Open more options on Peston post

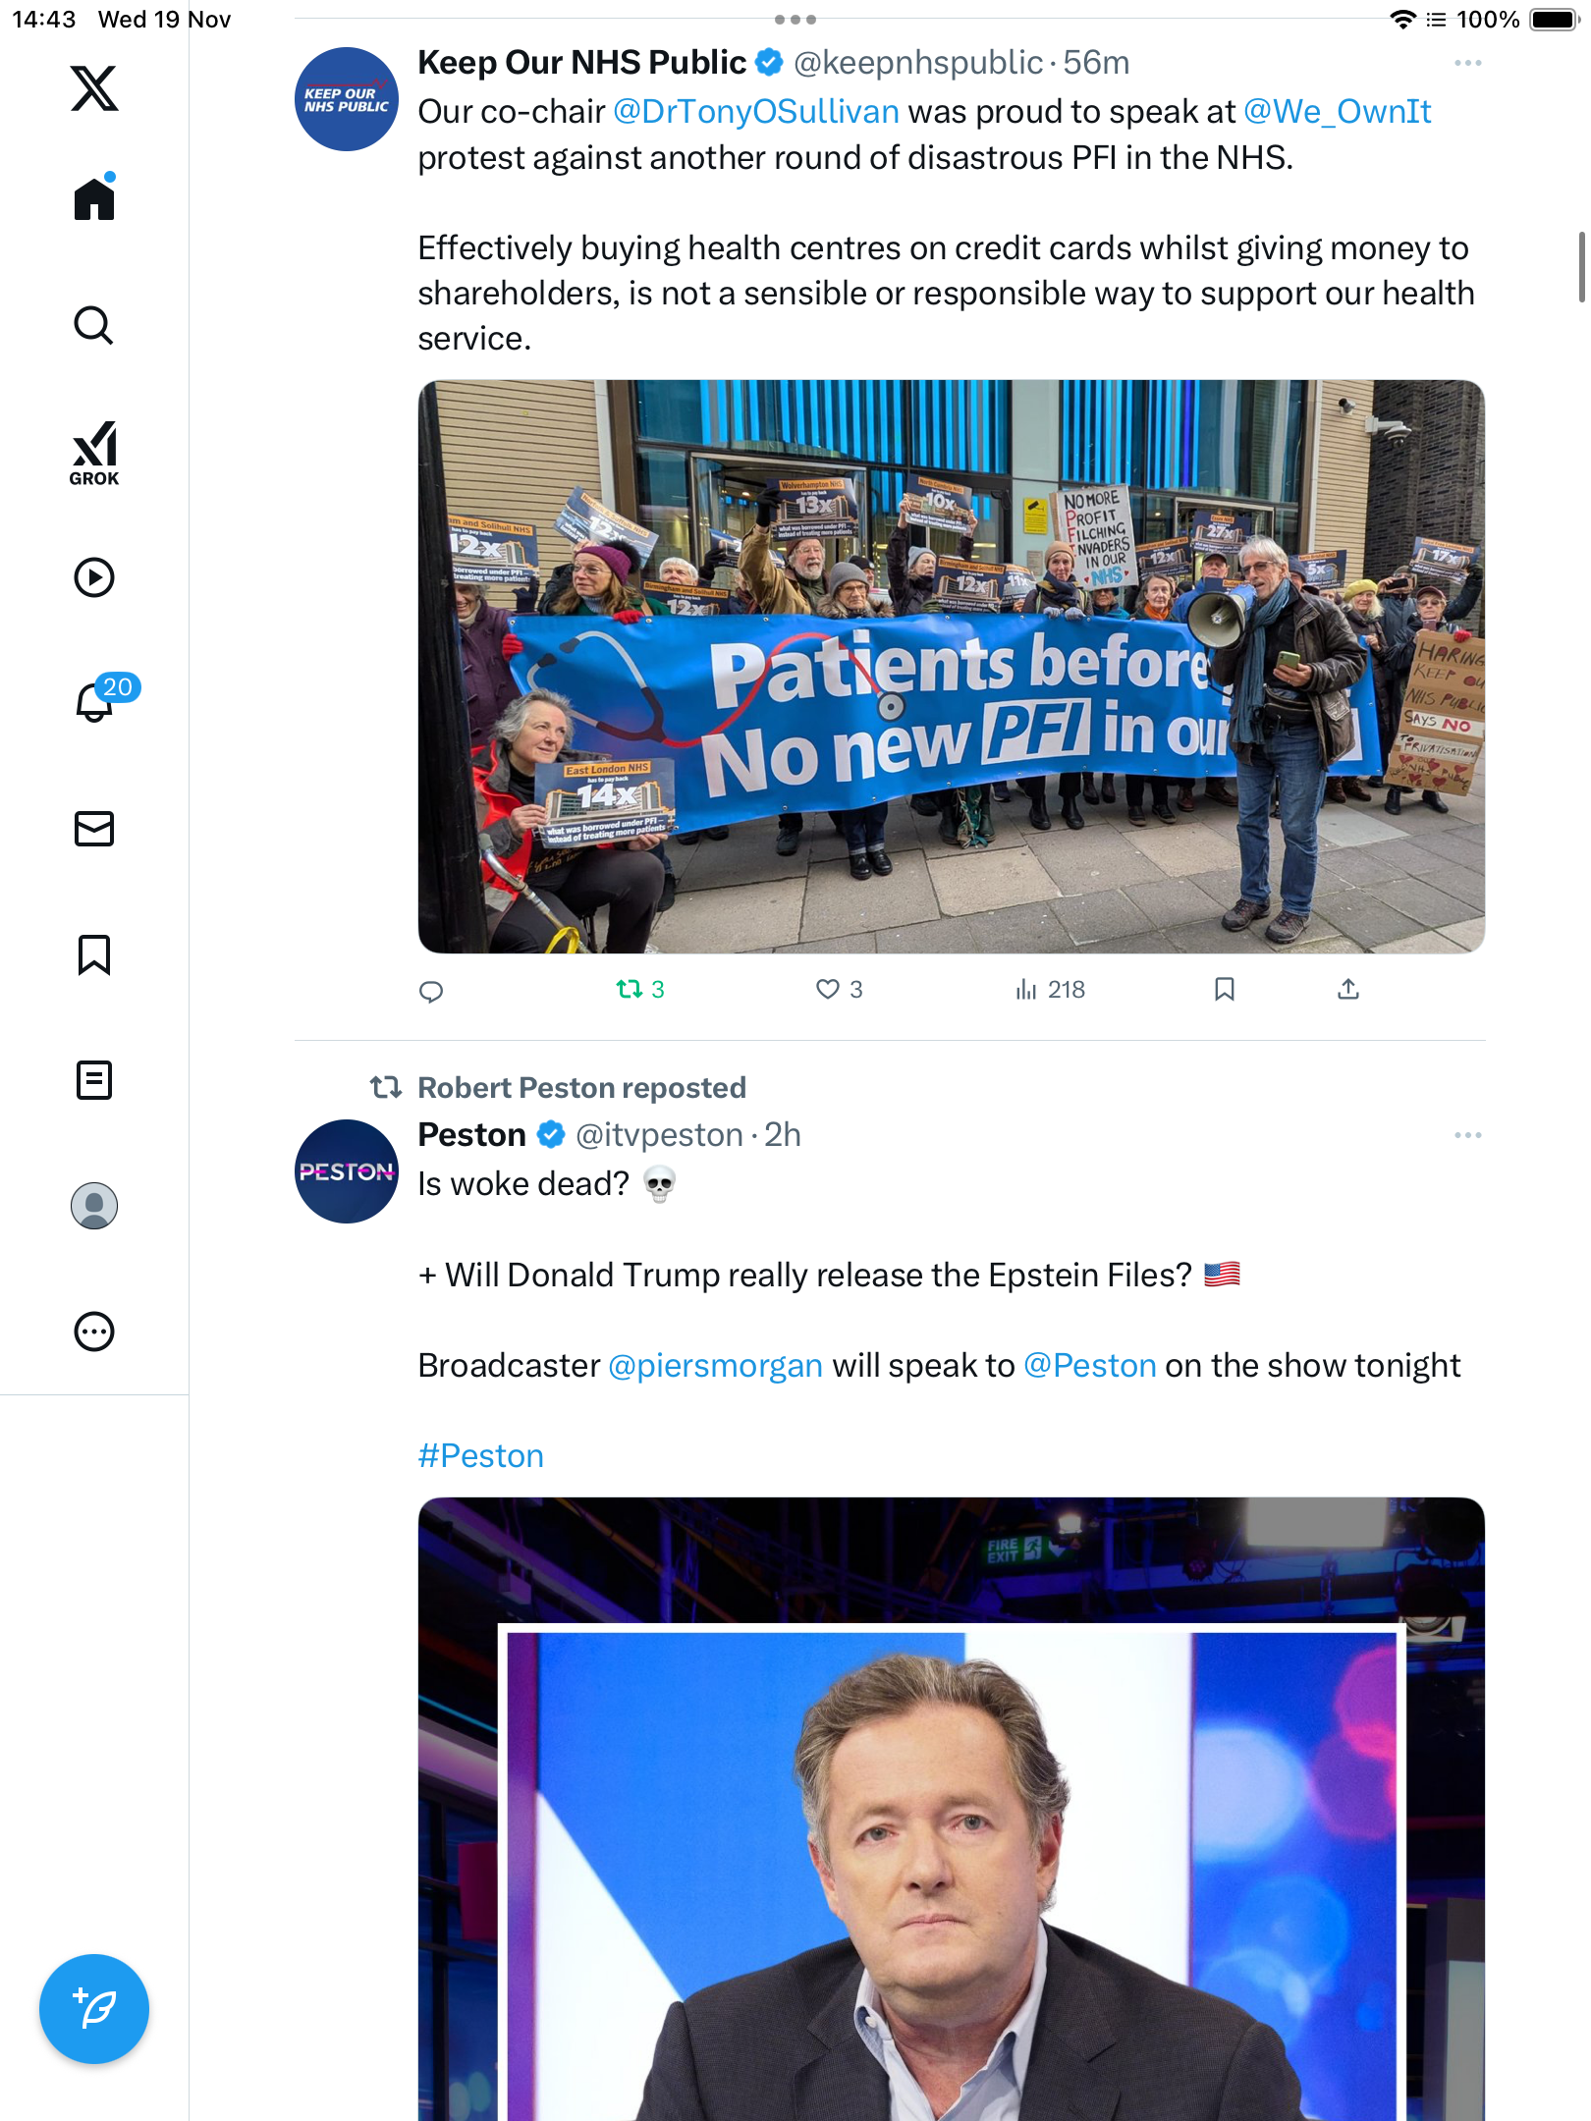pyautogui.click(x=1467, y=1135)
